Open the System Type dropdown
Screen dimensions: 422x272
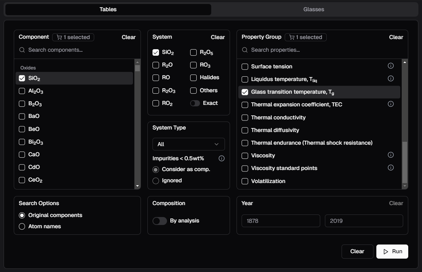(188, 144)
